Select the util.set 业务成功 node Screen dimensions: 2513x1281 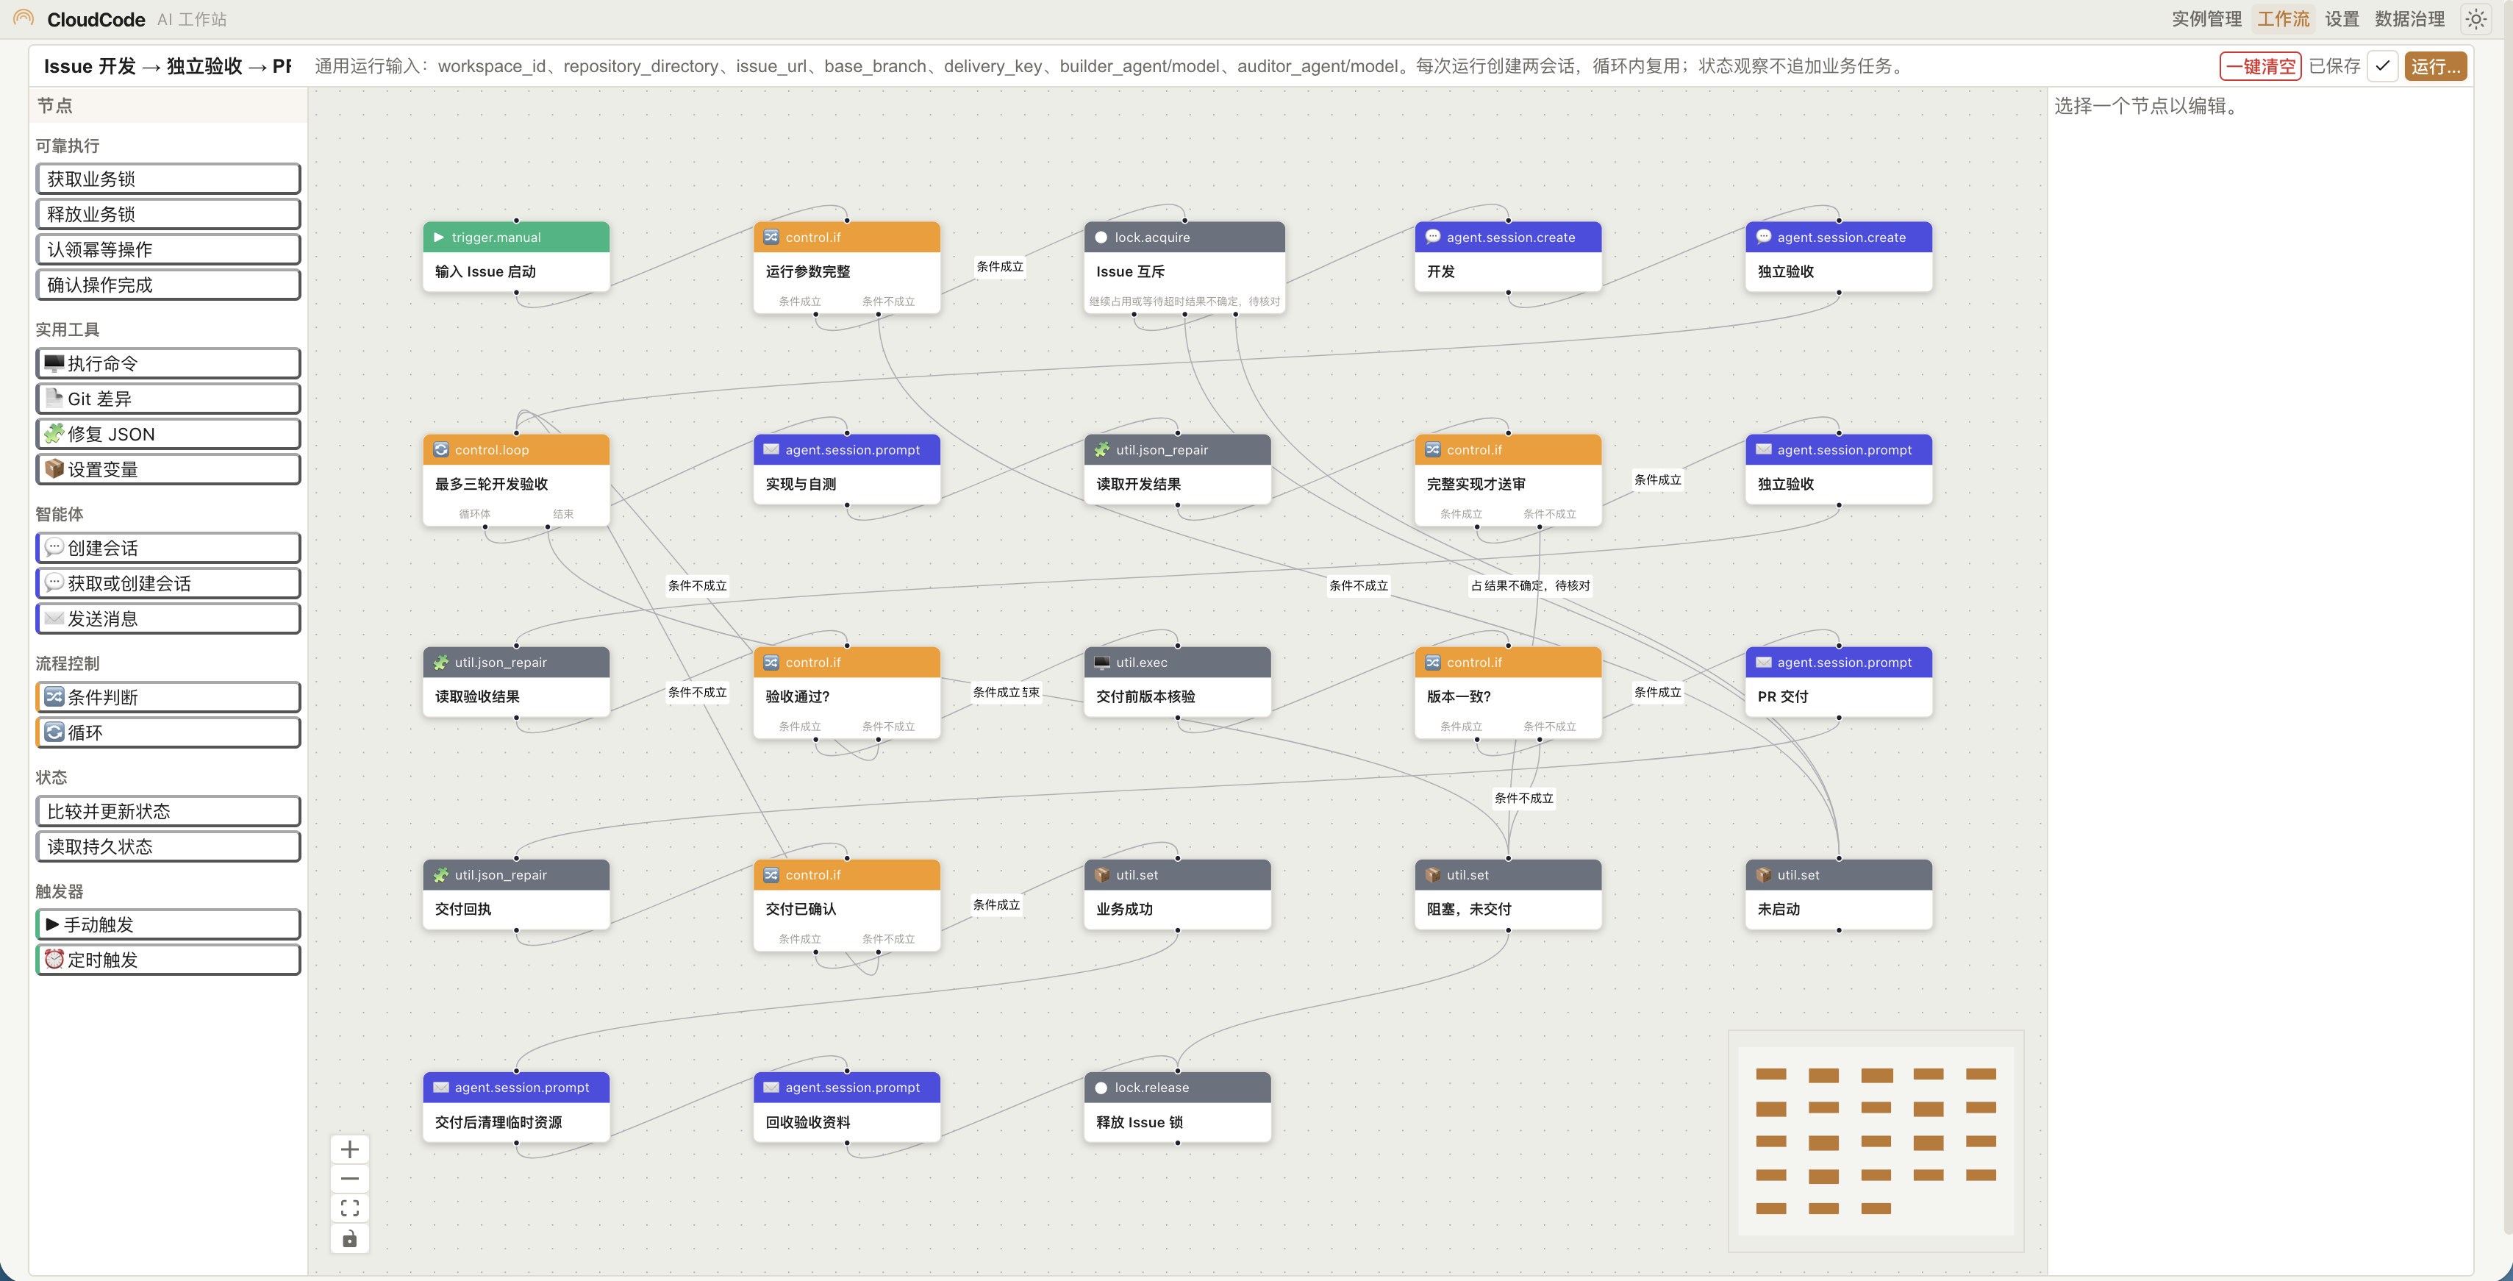click(1178, 893)
